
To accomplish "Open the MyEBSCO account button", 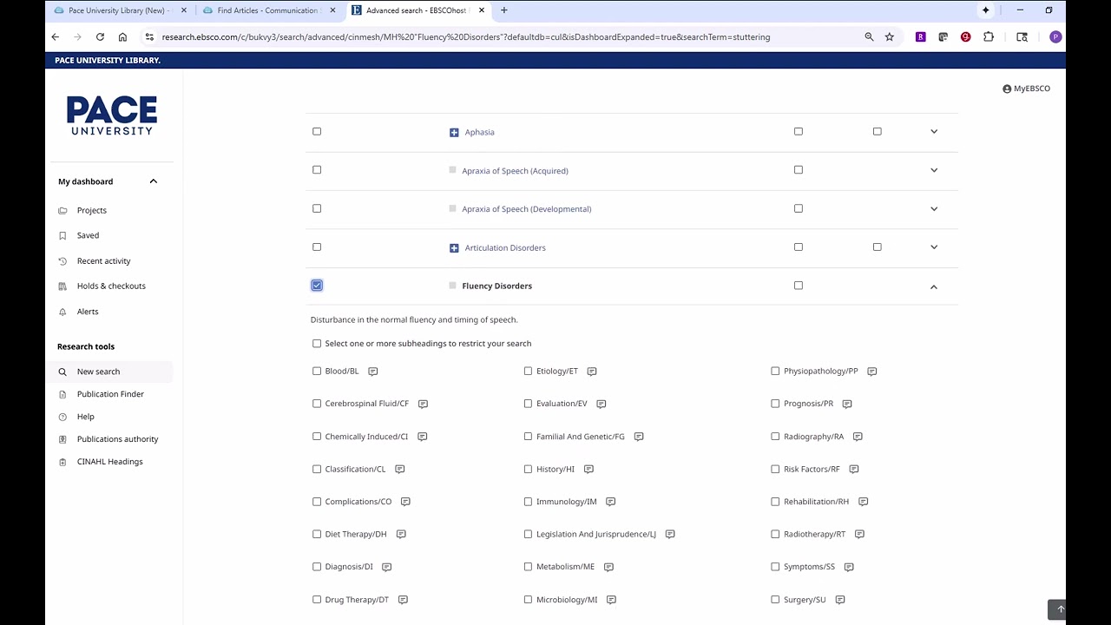I will pyautogui.click(x=1026, y=89).
